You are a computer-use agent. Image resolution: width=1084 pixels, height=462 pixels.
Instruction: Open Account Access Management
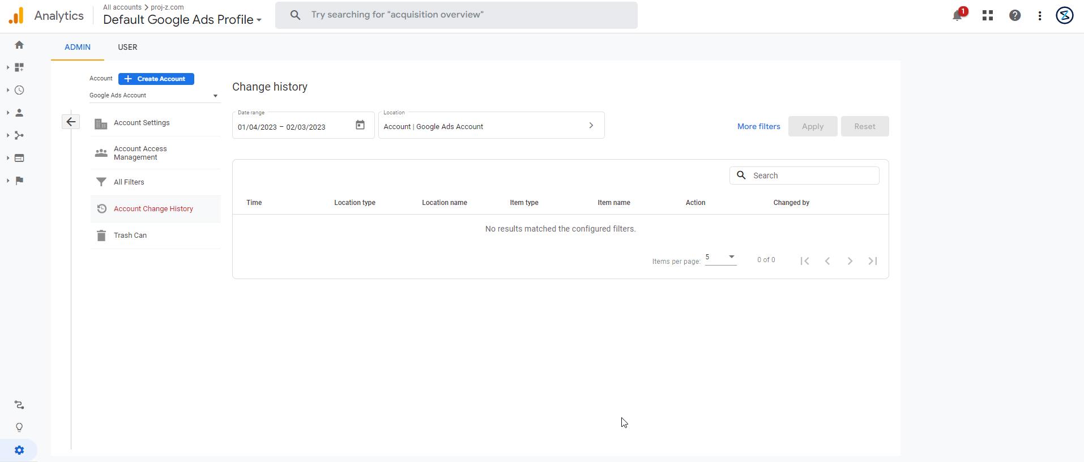pos(140,153)
